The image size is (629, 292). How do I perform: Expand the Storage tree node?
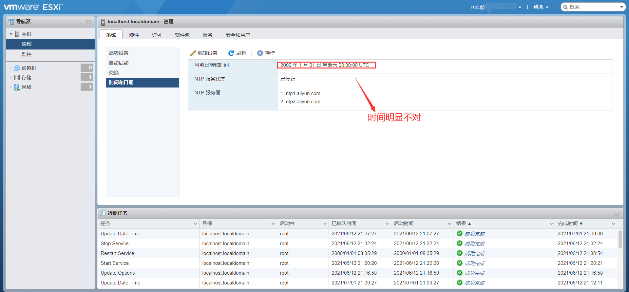click(x=11, y=78)
